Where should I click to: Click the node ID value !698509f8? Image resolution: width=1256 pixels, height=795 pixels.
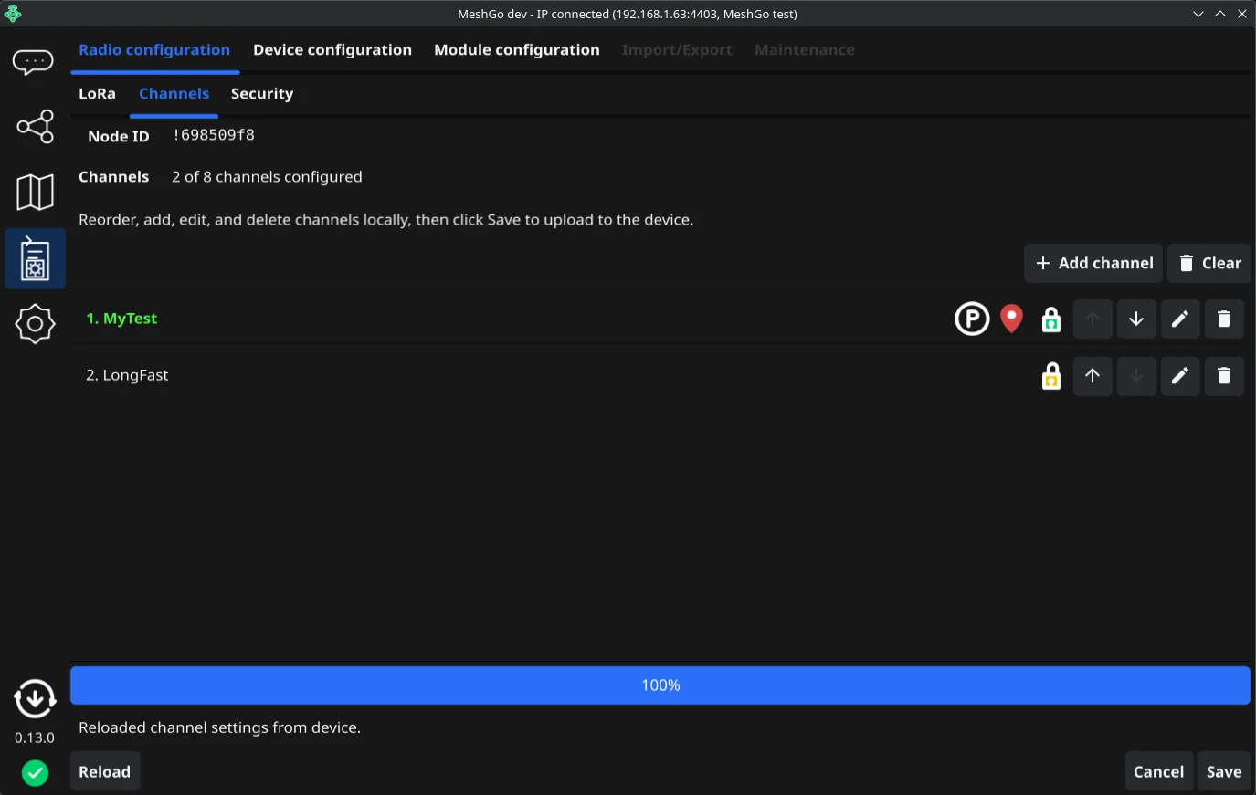pyautogui.click(x=214, y=135)
